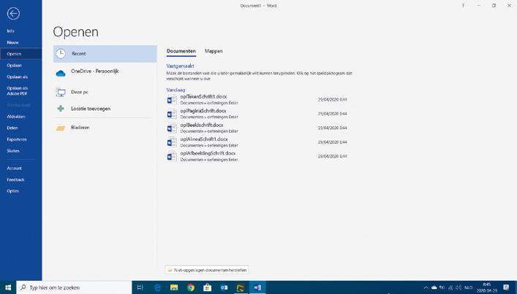The width and height of the screenshot is (517, 294).
Task: Click Opslaan als Adobe PDF
Action: 17,90
